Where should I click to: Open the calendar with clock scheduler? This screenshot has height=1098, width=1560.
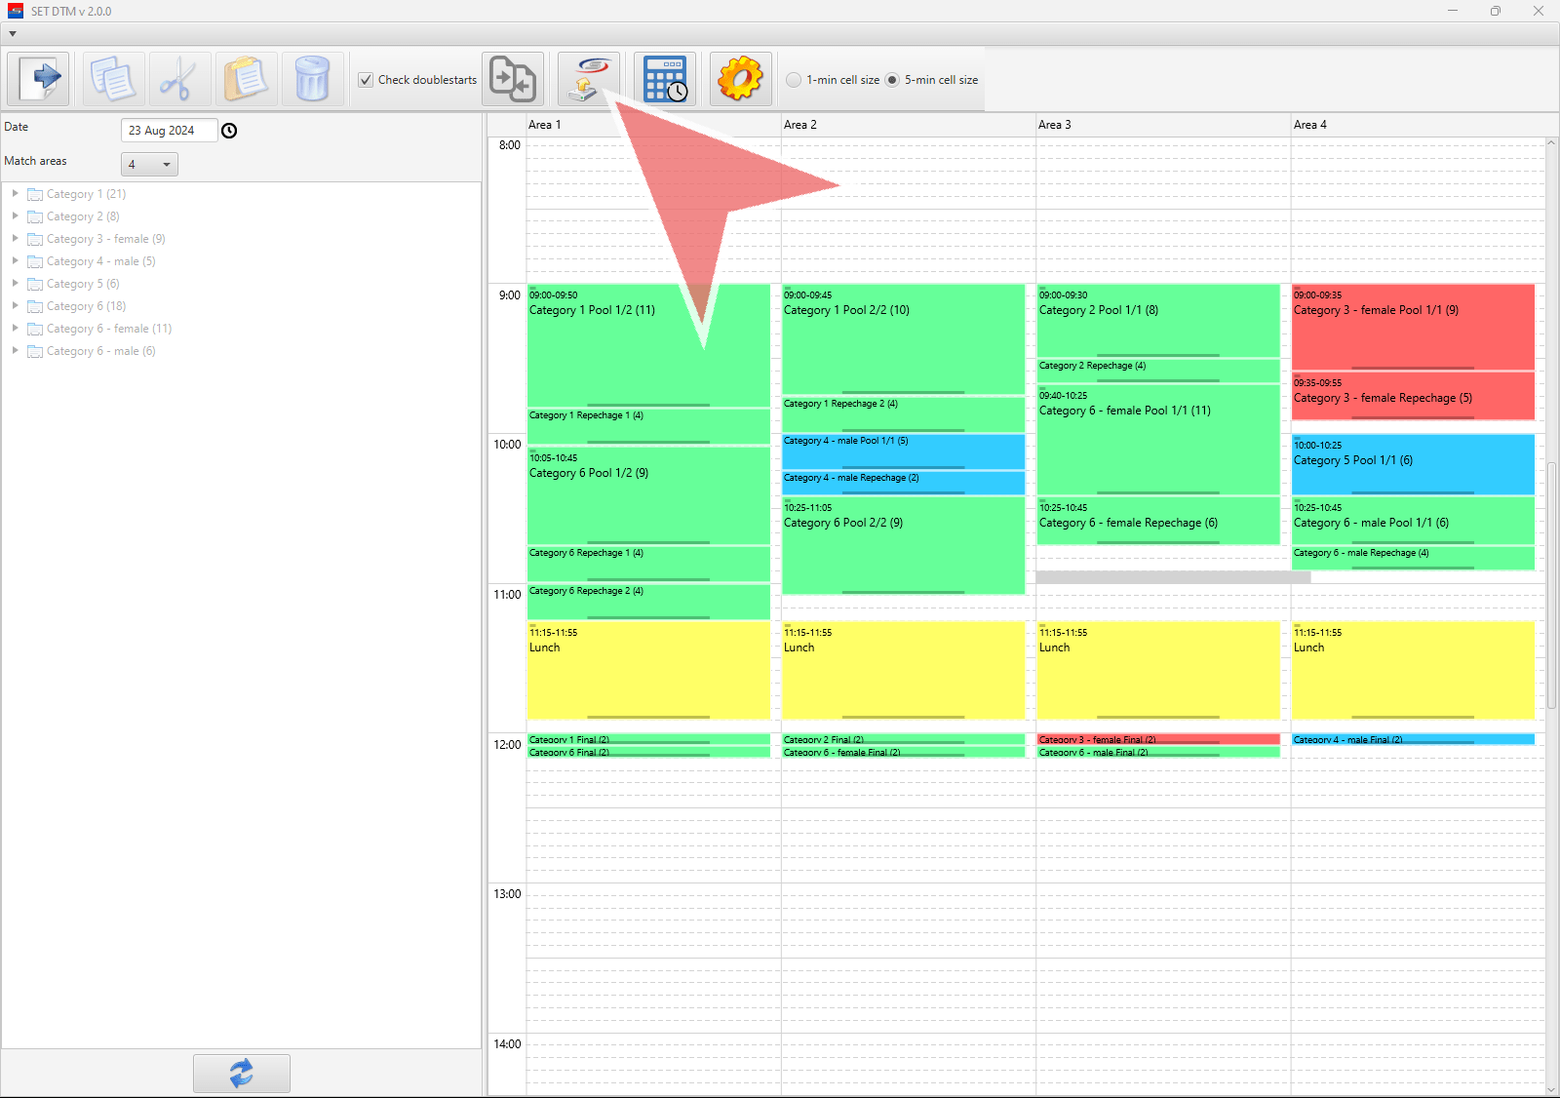[x=665, y=79]
